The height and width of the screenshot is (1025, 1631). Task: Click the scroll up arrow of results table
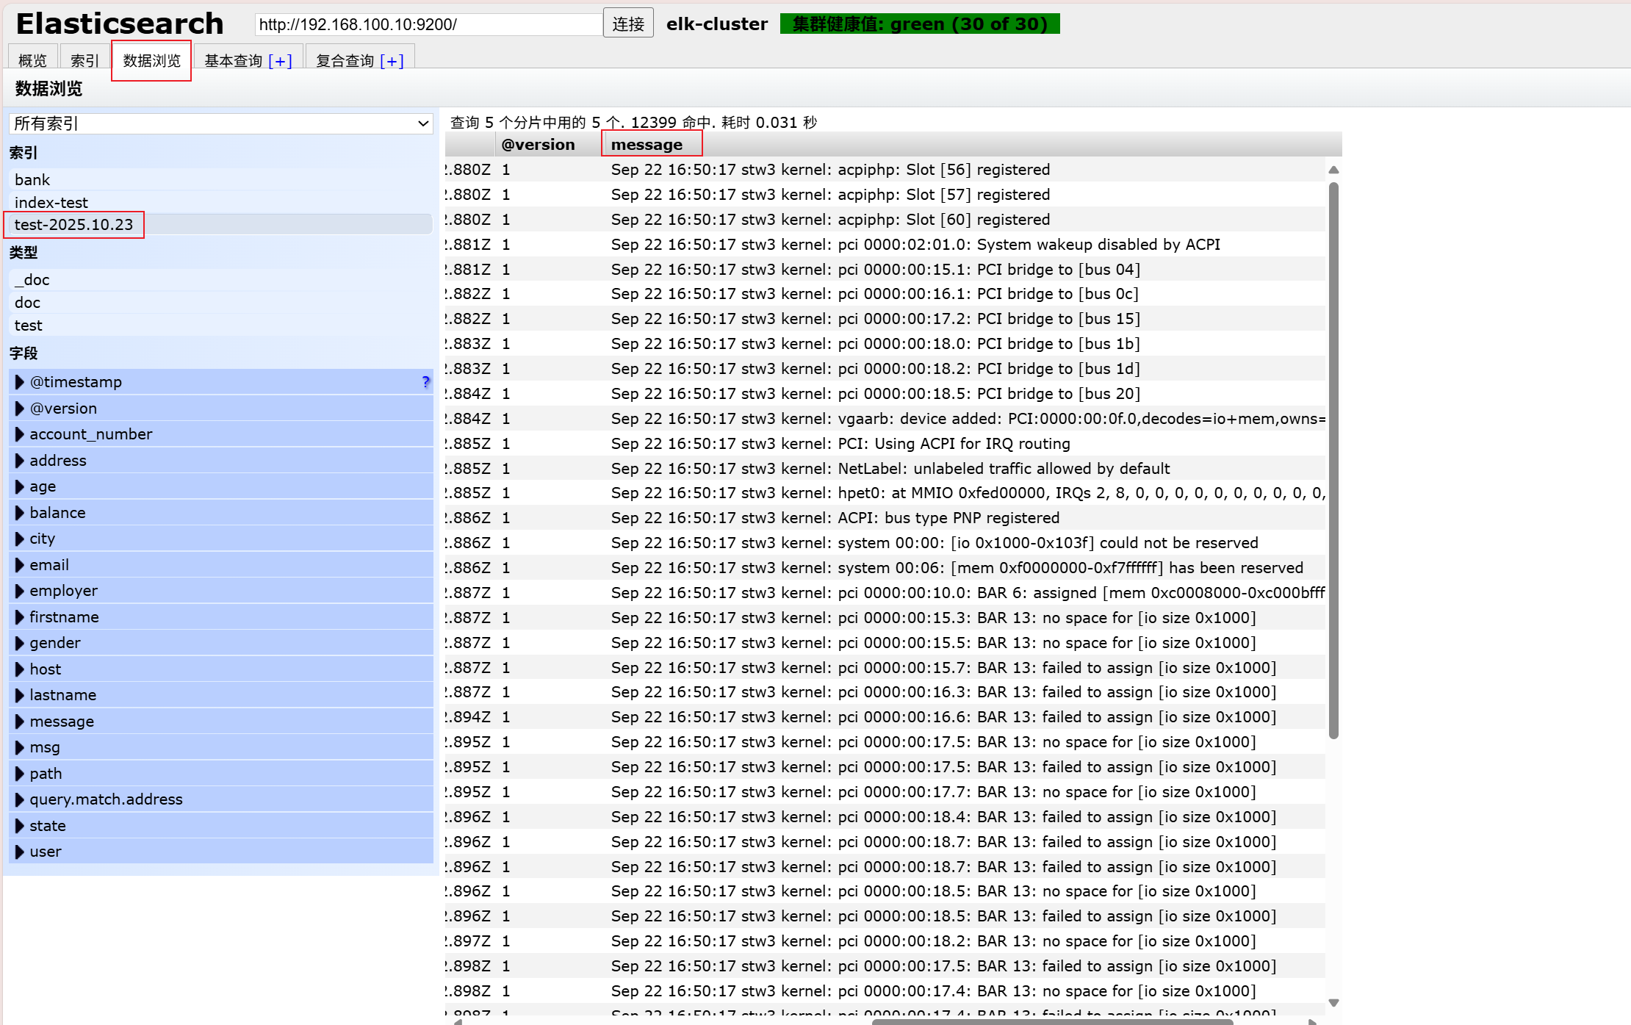1333,170
